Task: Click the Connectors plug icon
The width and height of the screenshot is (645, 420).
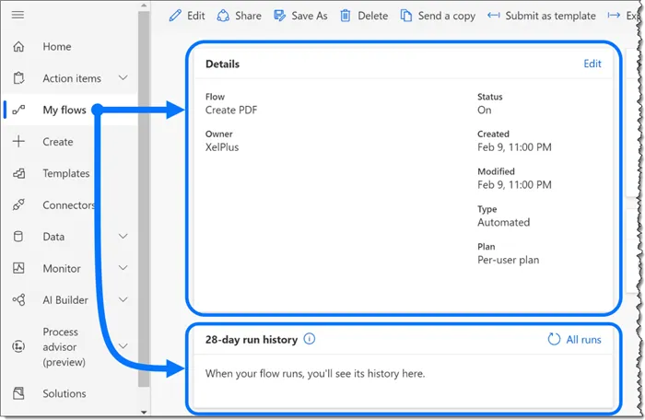Action: [x=18, y=205]
